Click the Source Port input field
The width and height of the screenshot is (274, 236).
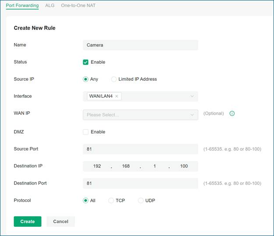point(141,149)
